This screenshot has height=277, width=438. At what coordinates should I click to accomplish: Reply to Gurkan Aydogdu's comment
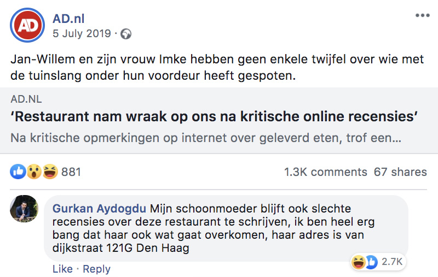click(96, 269)
